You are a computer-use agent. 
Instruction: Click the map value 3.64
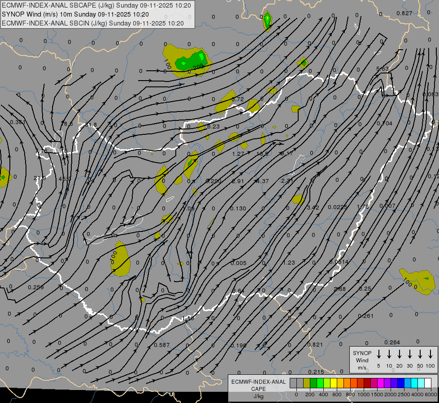pos(239,291)
